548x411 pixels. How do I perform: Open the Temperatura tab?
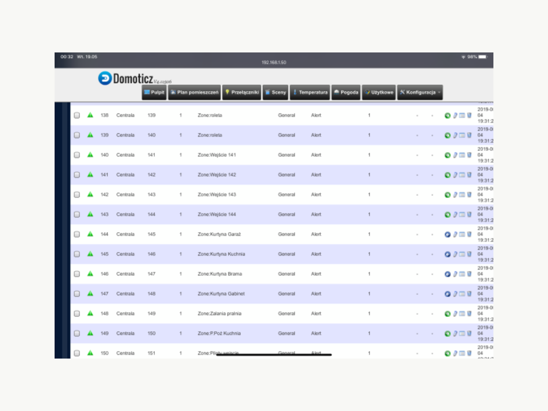(310, 92)
